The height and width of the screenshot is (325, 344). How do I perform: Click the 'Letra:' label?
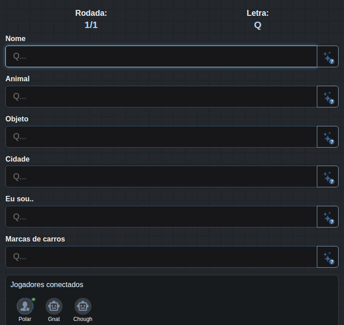(x=258, y=13)
